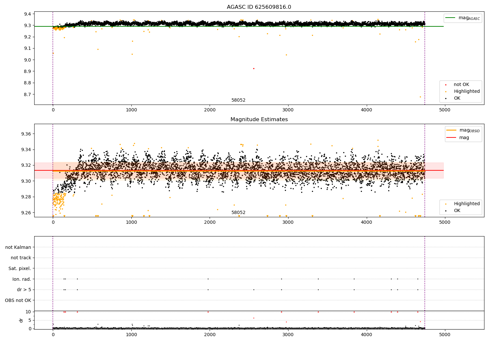This screenshot has height=342, width=489.
Task: Click the 'not Kalman' row label
Action: click(x=18, y=247)
